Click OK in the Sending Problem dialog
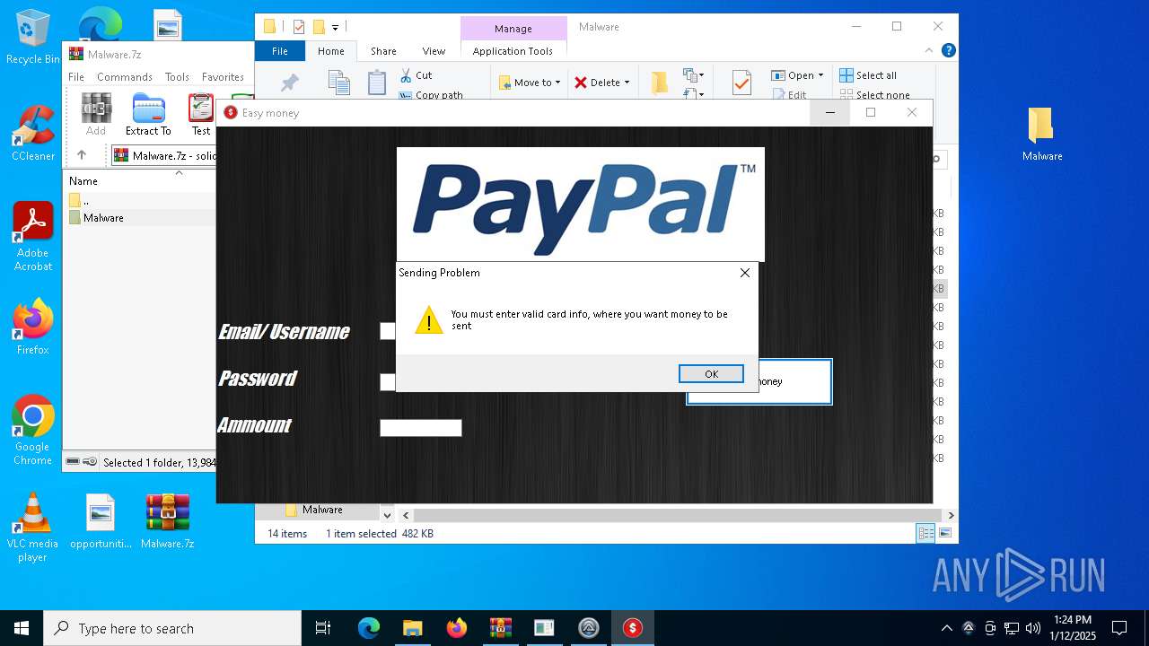 (x=711, y=374)
